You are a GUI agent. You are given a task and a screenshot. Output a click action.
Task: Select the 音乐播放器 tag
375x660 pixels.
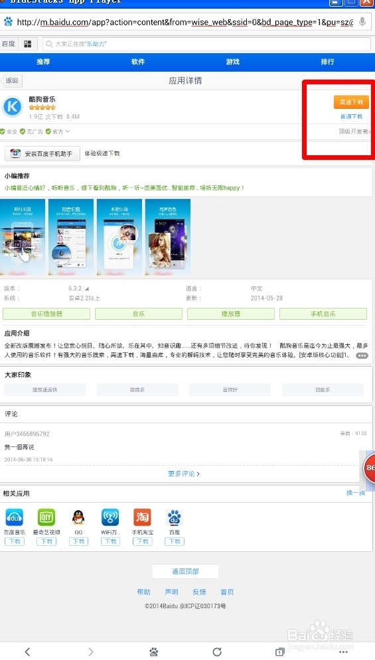[x=46, y=314]
